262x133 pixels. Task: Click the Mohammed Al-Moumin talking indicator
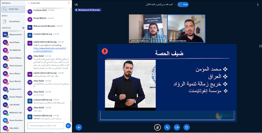tap(88, 10)
